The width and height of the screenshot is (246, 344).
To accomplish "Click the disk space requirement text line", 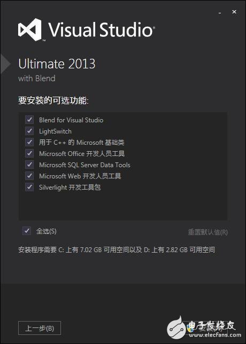I will coord(117,249).
